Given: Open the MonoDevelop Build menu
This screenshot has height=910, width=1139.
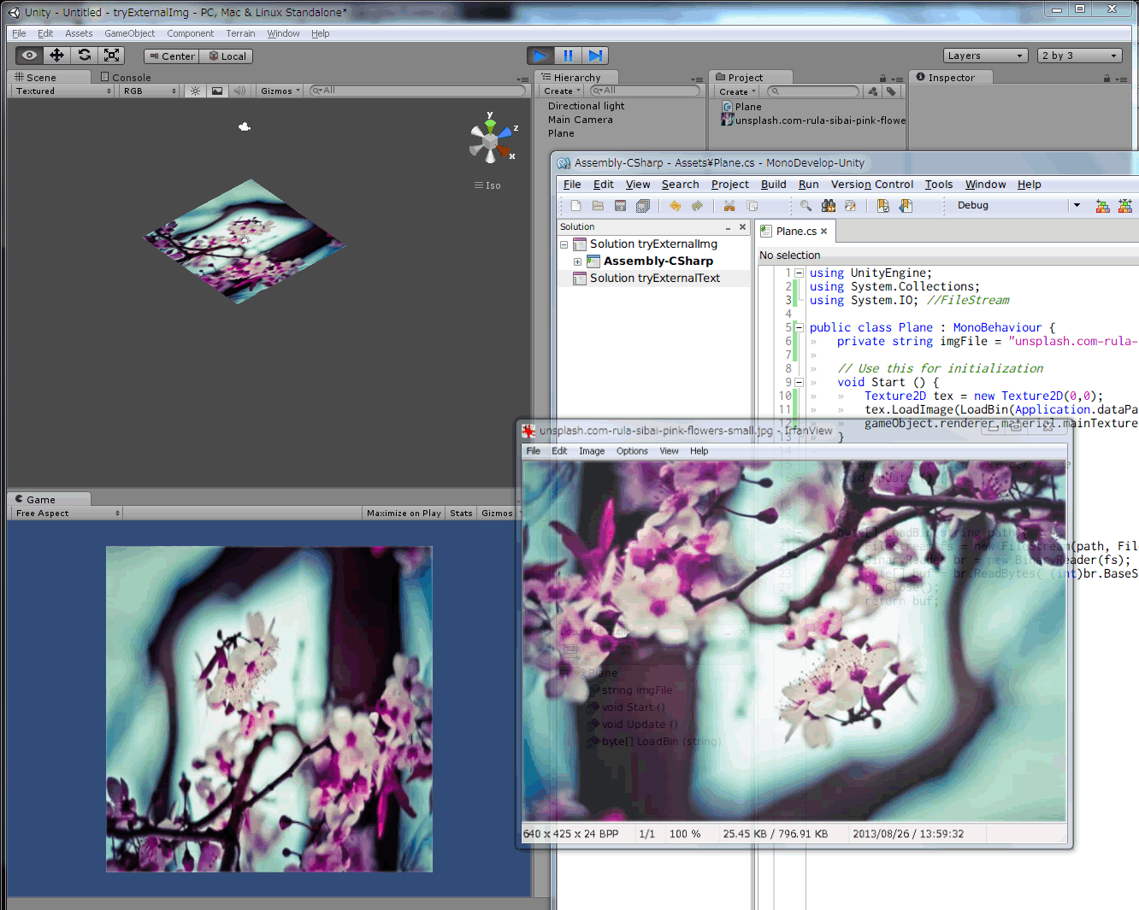Looking at the screenshot, I should (773, 185).
